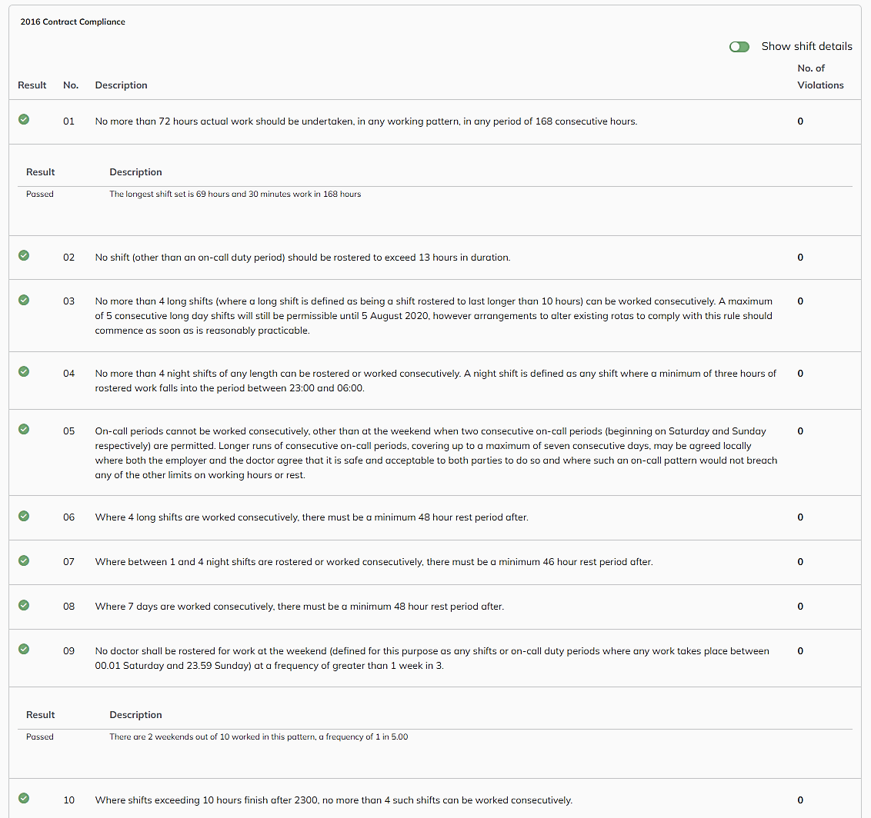Click the green check icon for rule 05
The height and width of the screenshot is (818, 871).
click(x=24, y=429)
